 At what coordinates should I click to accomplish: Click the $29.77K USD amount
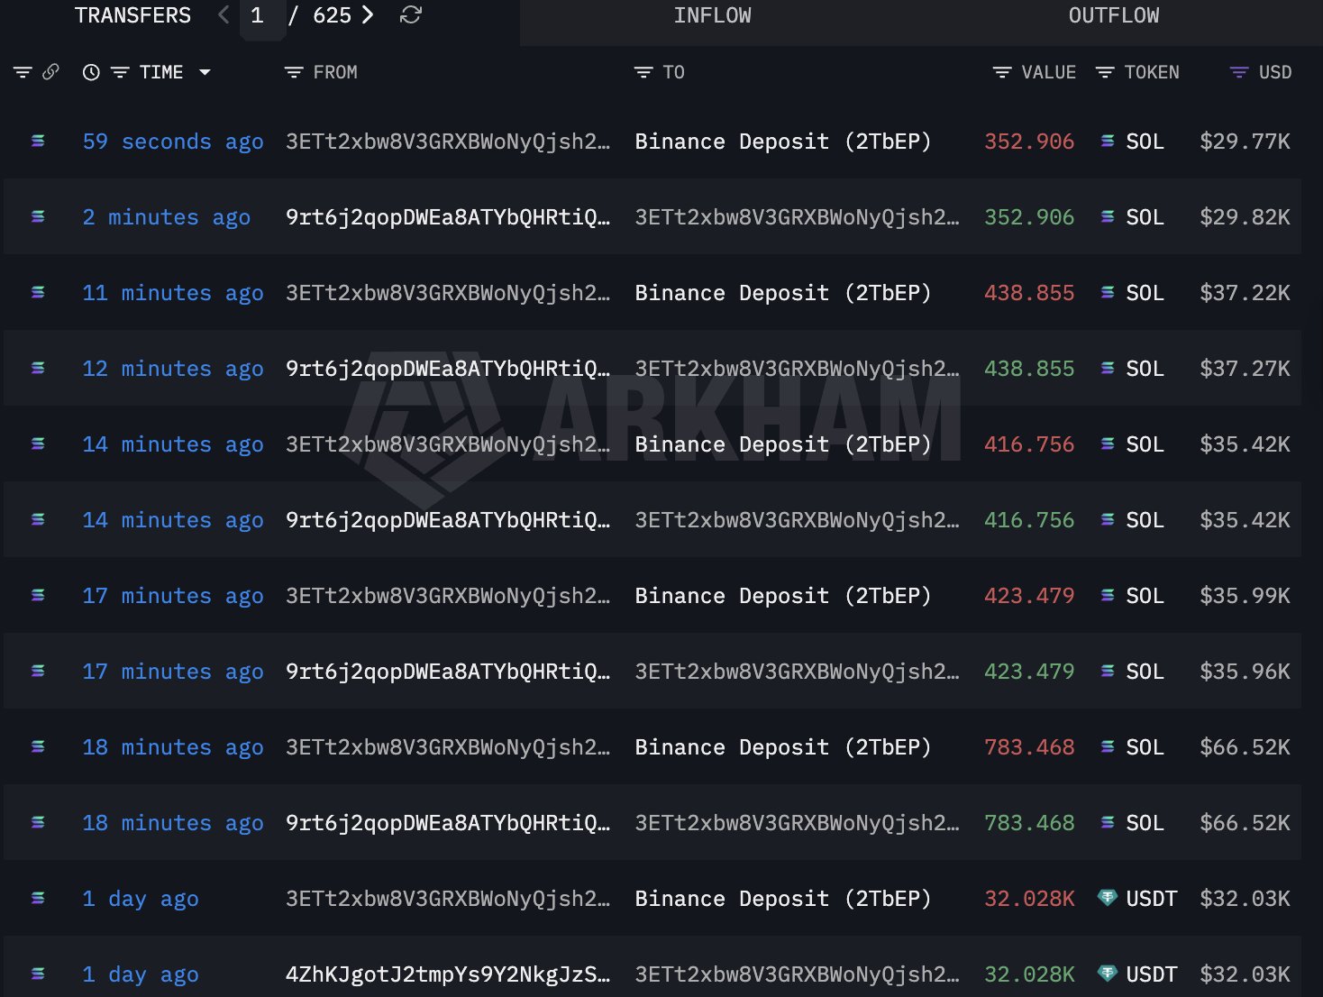[x=1245, y=142]
